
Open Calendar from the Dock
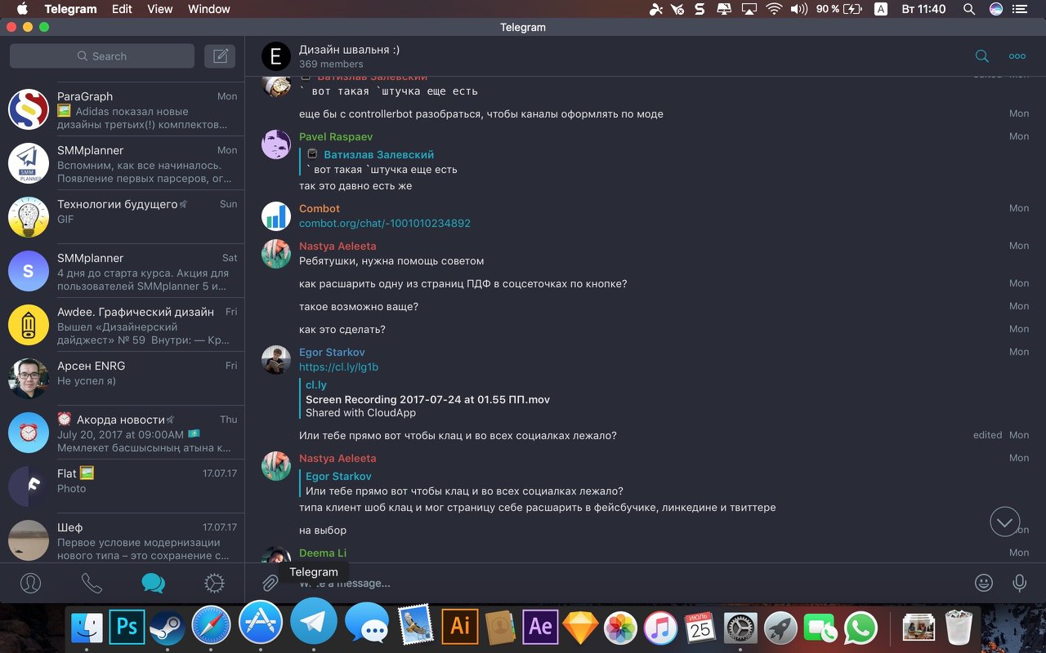click(x=700, y=627)
